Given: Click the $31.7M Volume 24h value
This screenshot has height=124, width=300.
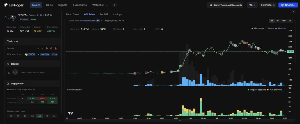Looking at the screenshot, I should (24, 31).
